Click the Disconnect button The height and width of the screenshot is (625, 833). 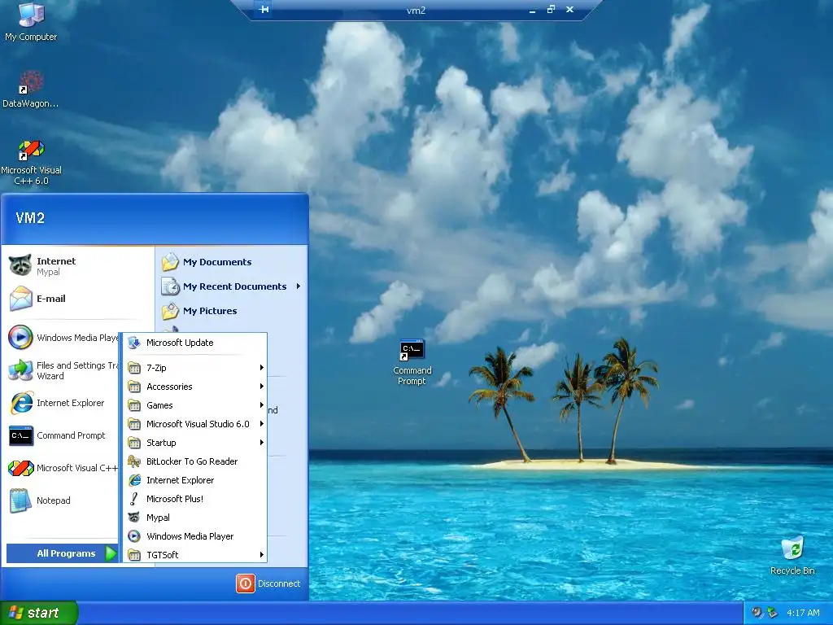click(x=268, y=583)
